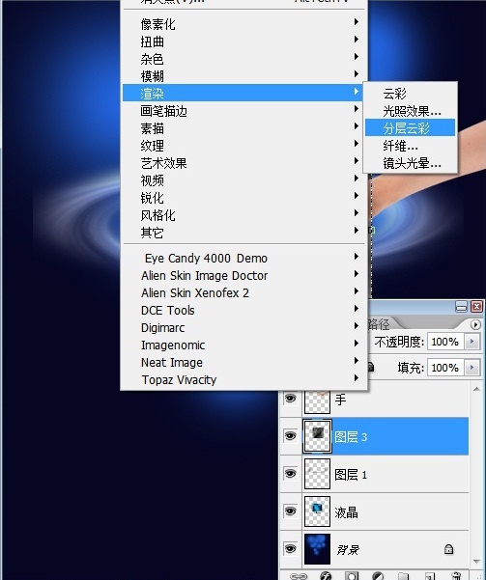Screen dimensions: 486x580
Task: Open the 锐化 filter submenu
Action: (x=244, y=198)
